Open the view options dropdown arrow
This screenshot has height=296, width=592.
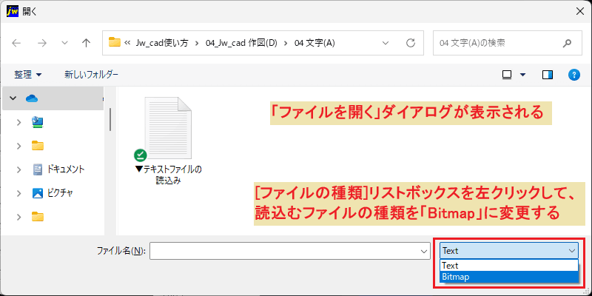coord(523,75)
